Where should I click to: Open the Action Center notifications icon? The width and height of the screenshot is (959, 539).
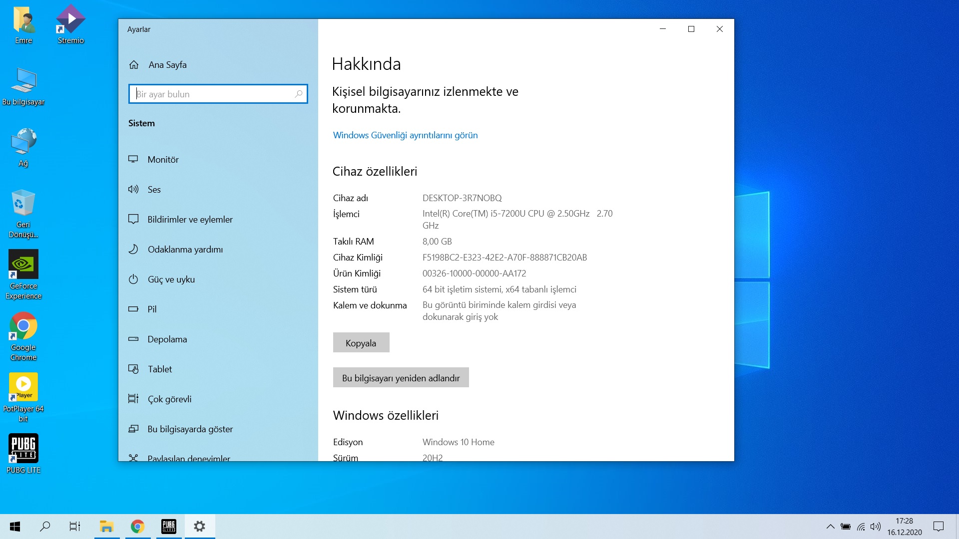939,527
